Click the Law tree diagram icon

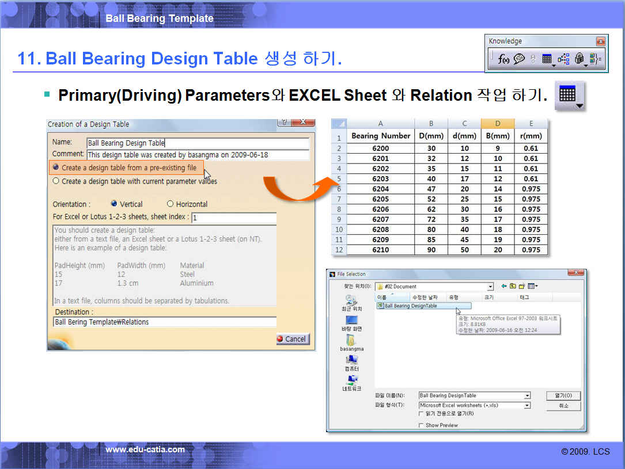(563, 59)
